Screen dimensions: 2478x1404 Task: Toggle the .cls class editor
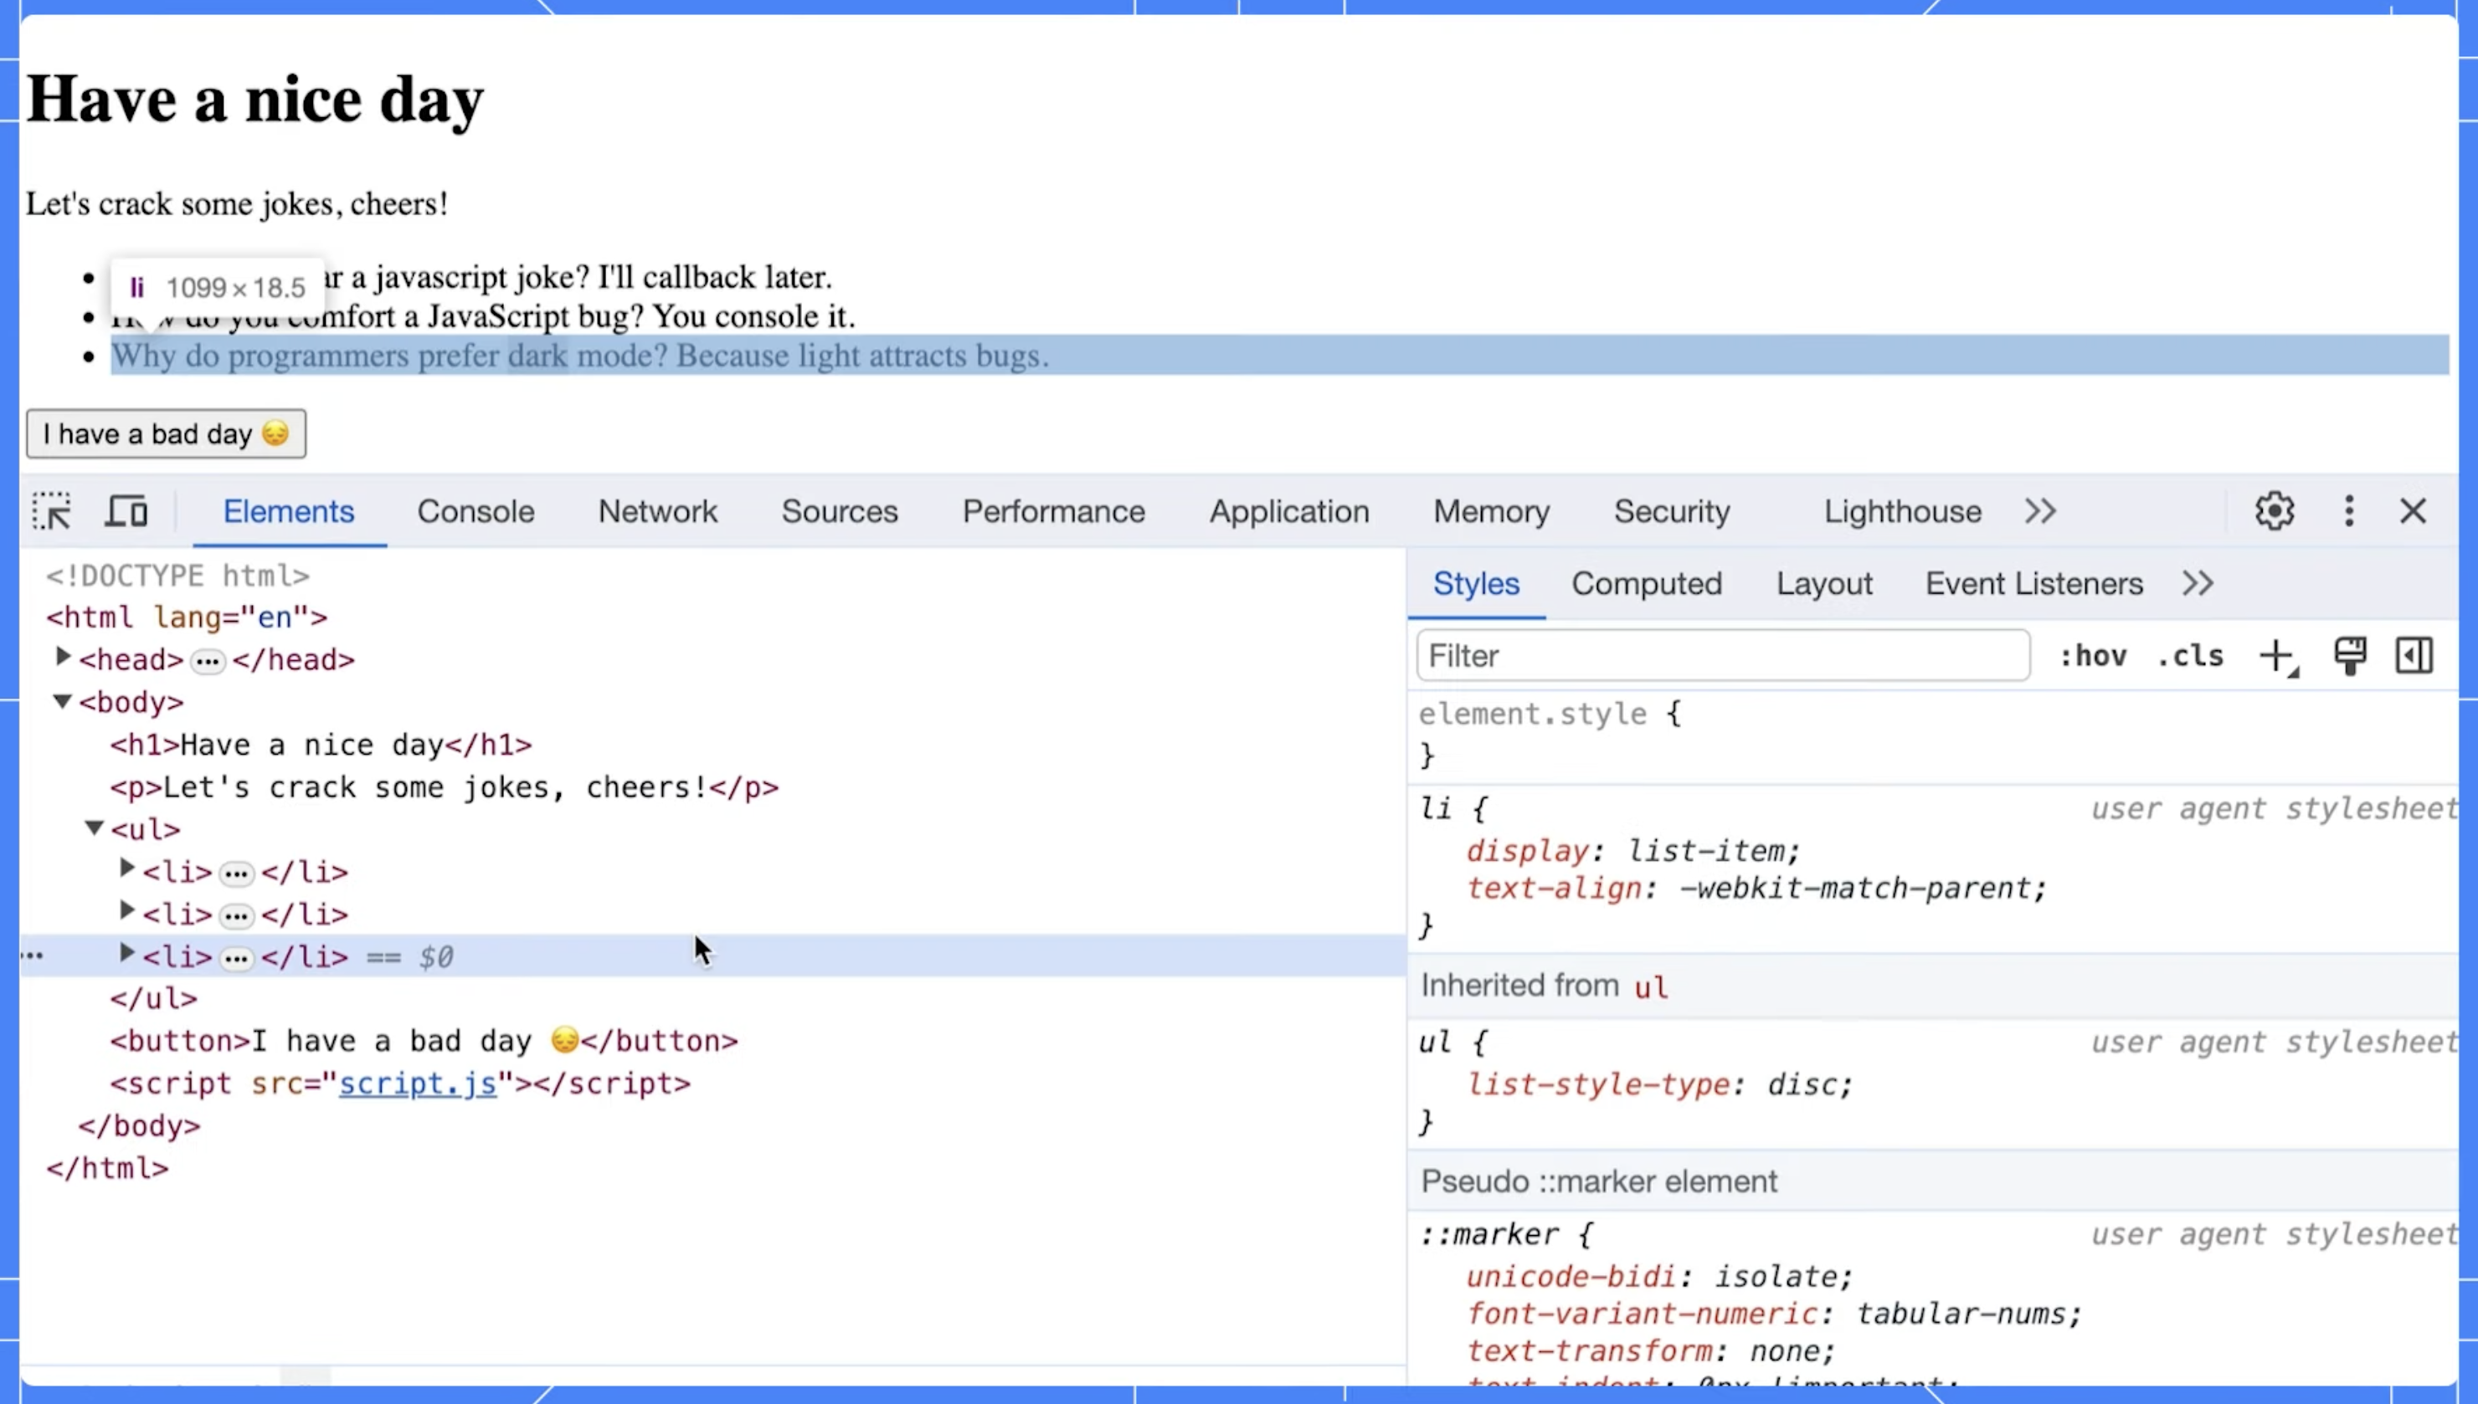[x=2191, y=657]
